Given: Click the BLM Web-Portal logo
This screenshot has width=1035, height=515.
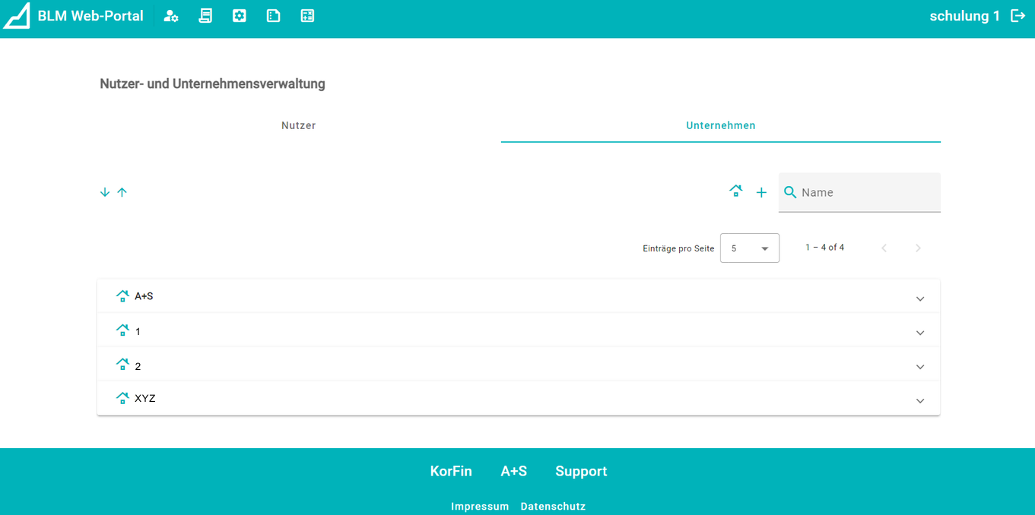Looking at the screenshot, I should pyautogui.click(x=17, y=16).
